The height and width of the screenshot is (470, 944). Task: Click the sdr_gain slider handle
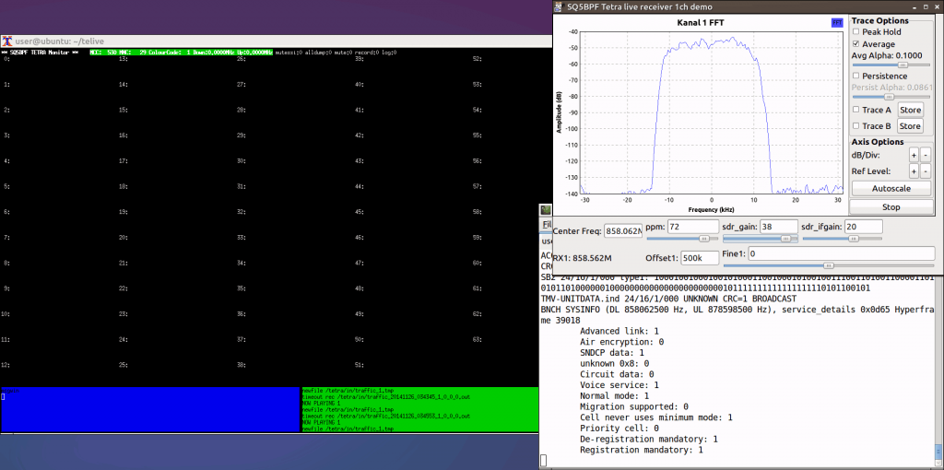coord(785,239)
